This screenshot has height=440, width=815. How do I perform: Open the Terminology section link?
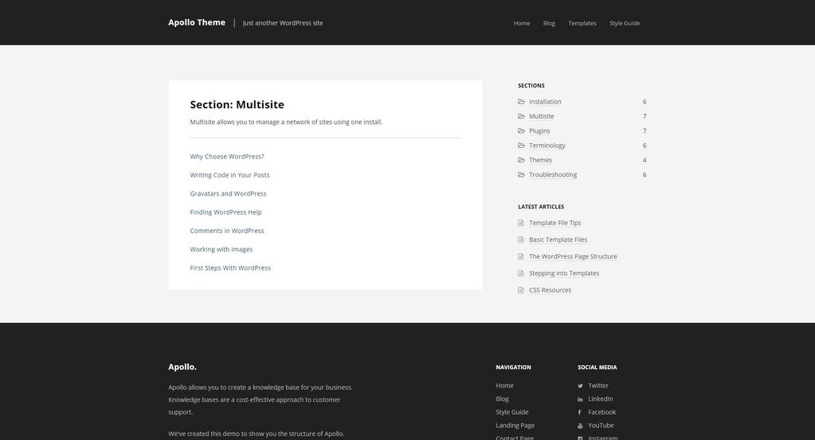pyautogui.click(x=547, y=146)
